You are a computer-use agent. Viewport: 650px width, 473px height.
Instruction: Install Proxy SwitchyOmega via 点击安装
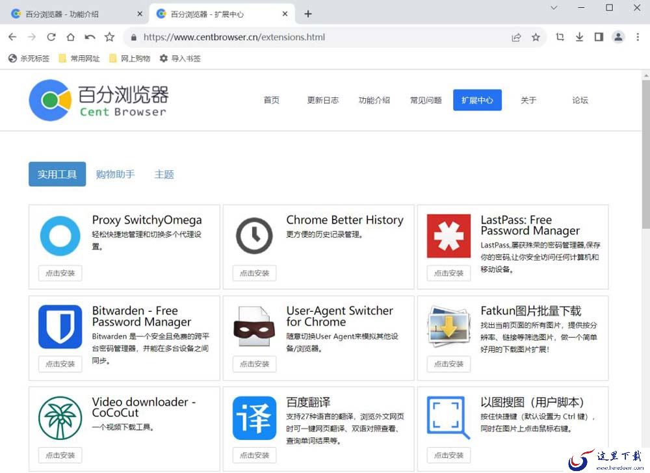[x=60, y=274]
